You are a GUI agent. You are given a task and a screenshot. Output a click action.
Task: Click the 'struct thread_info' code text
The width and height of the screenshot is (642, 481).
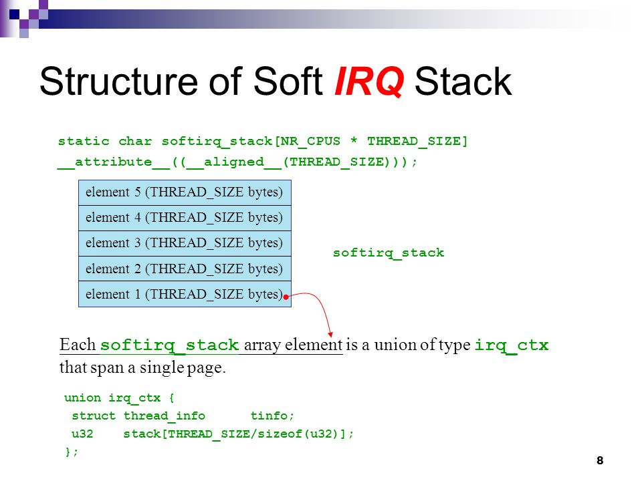click(138, 416)
